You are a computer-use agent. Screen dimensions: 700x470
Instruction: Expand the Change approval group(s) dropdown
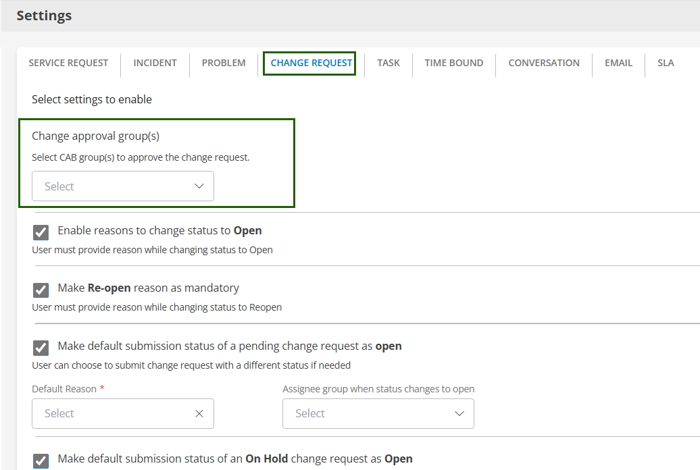[x=115, y=186]
